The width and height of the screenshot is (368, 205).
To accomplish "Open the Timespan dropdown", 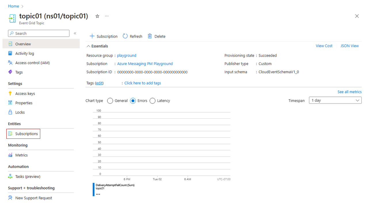I will [335, 100].
